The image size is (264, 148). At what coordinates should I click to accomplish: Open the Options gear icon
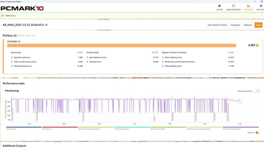tap(261, 6)
